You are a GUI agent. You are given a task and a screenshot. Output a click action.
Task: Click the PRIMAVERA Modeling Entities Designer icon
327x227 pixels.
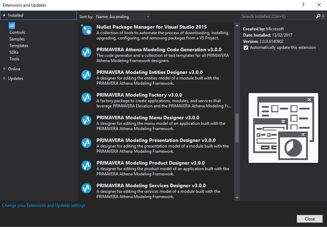(86, 75)
